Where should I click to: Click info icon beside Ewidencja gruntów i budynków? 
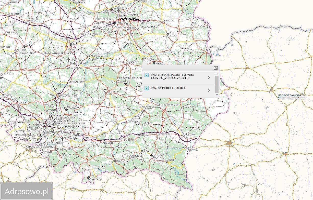point(147,75)
